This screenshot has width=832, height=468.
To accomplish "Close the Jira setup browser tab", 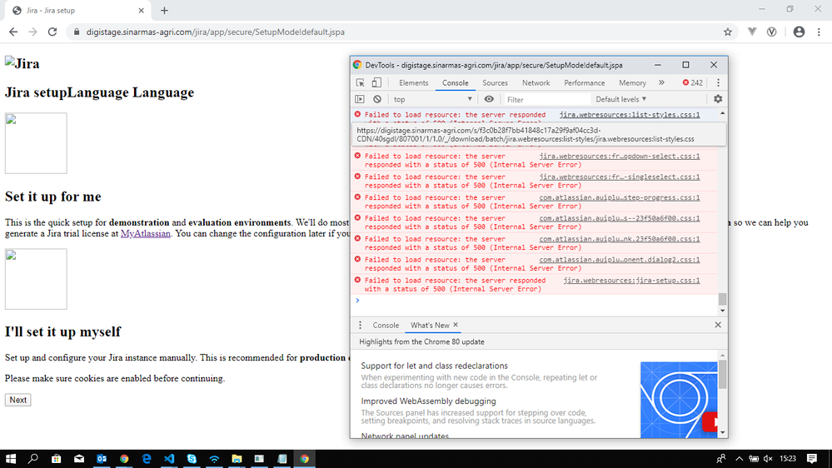I will [x=141, y=10].
